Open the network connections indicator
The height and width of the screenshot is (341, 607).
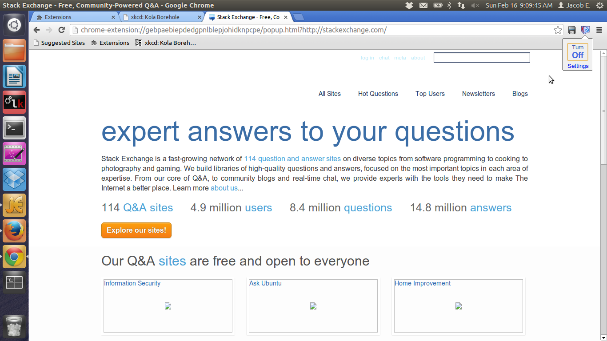[x=461, y=5]
